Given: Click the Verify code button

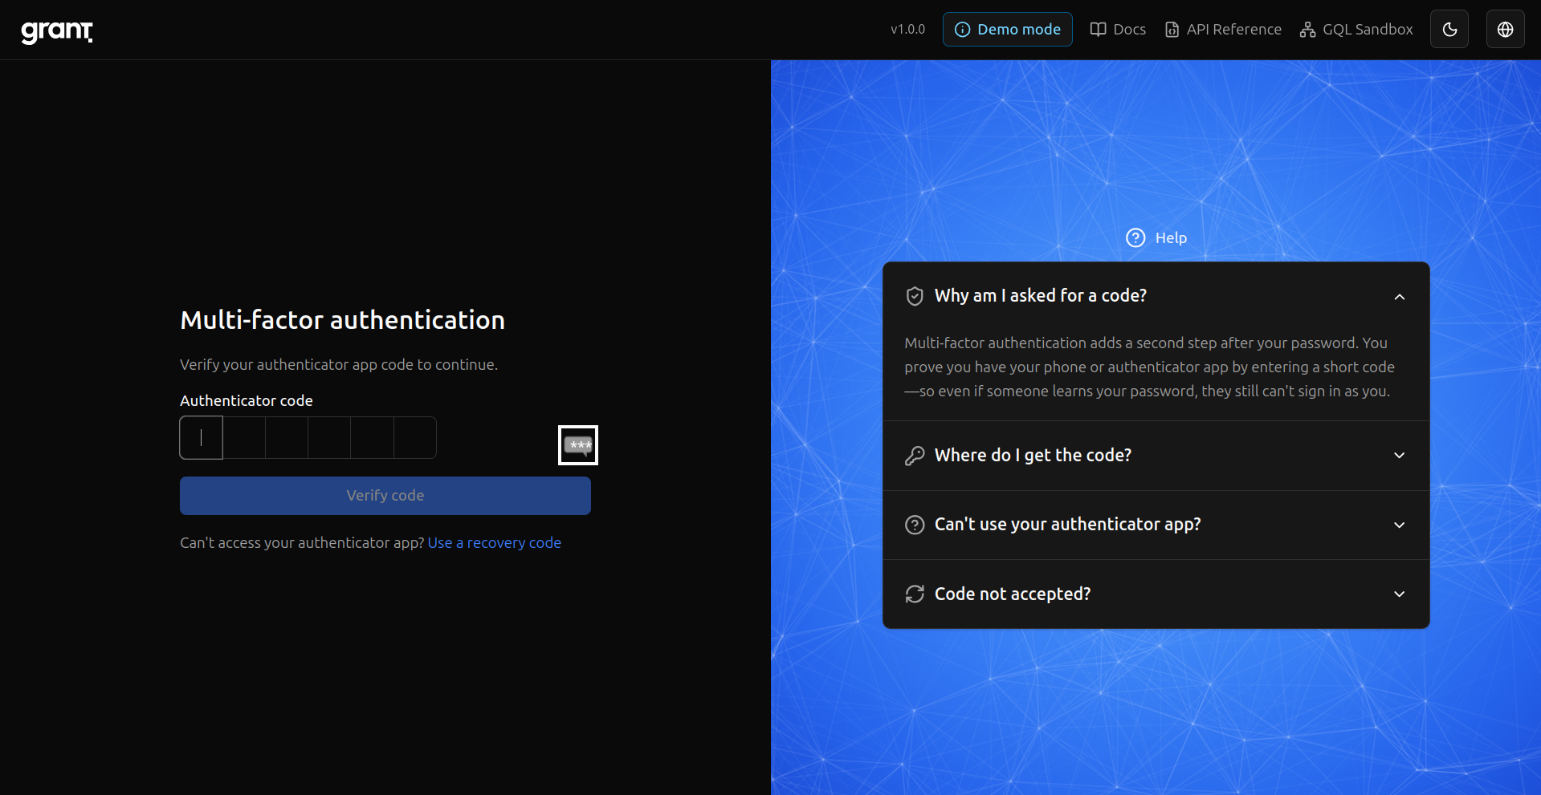Looking at the screenshot, I should 385,496.
